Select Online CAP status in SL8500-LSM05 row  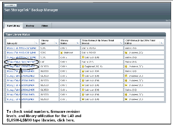[x=131, y=90]
